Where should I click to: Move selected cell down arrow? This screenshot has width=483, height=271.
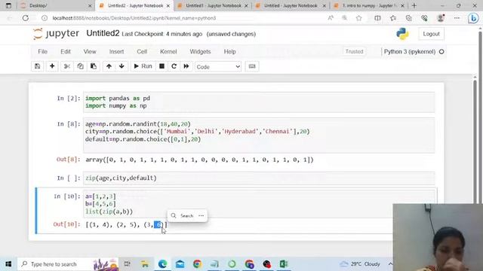tap(122, 66)
